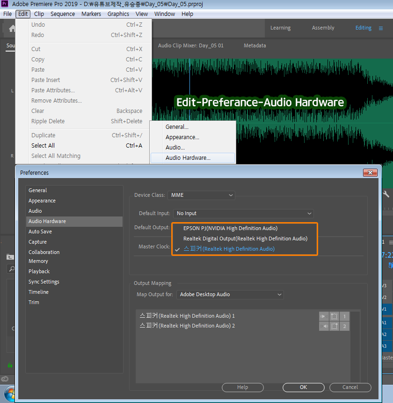Open Map Output for Adobe Desktop Audio dropdown

(230, 294)
